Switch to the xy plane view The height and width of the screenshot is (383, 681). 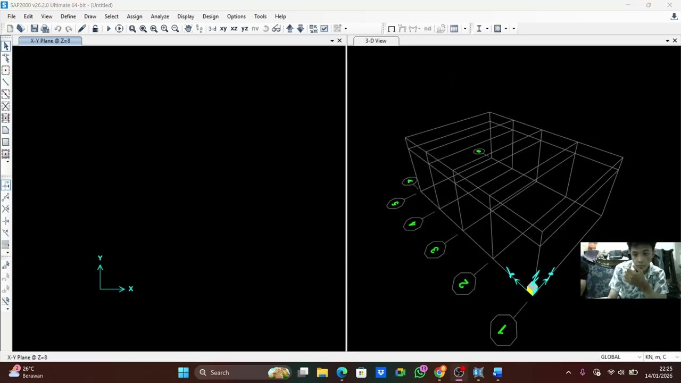223,29
